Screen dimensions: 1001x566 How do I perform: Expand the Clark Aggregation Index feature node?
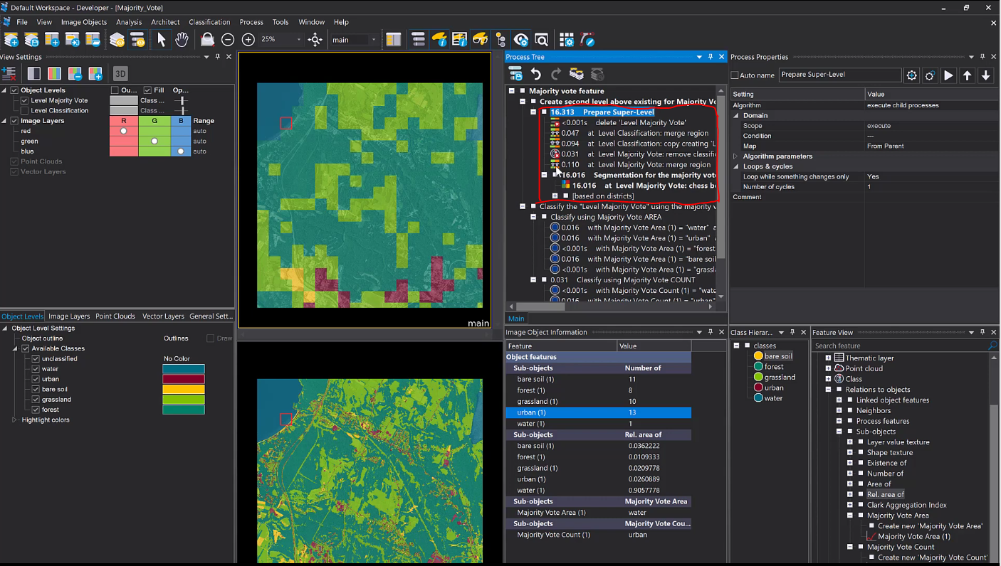coord(850,505)
